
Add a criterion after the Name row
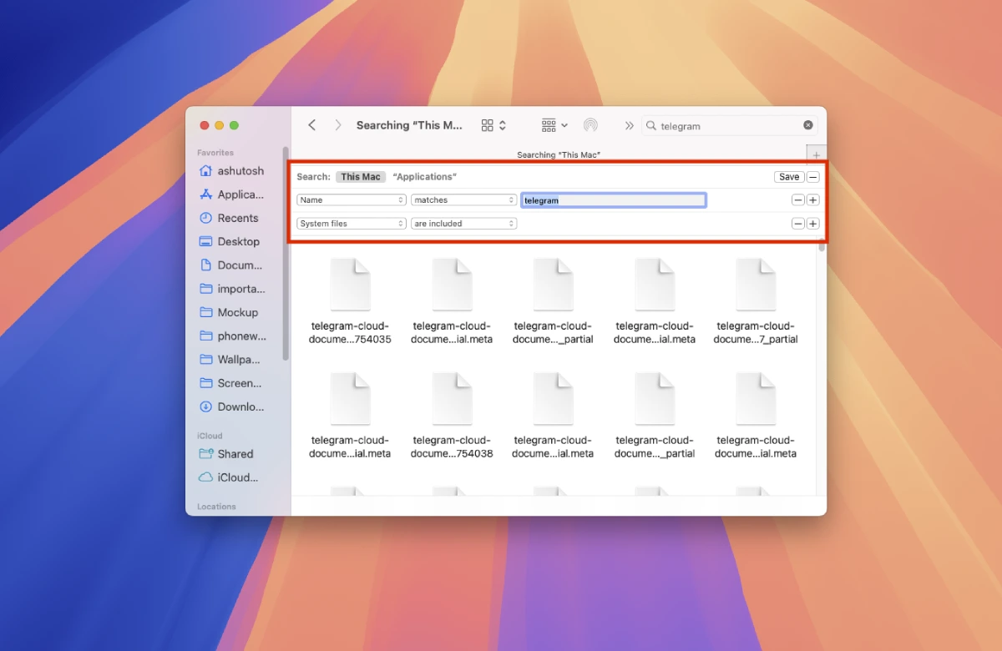click(x=813, y=200)
